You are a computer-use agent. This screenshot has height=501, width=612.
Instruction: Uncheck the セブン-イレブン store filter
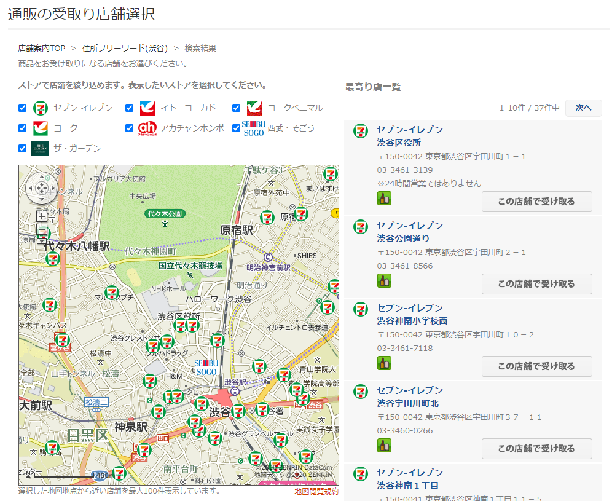point(23,108)
